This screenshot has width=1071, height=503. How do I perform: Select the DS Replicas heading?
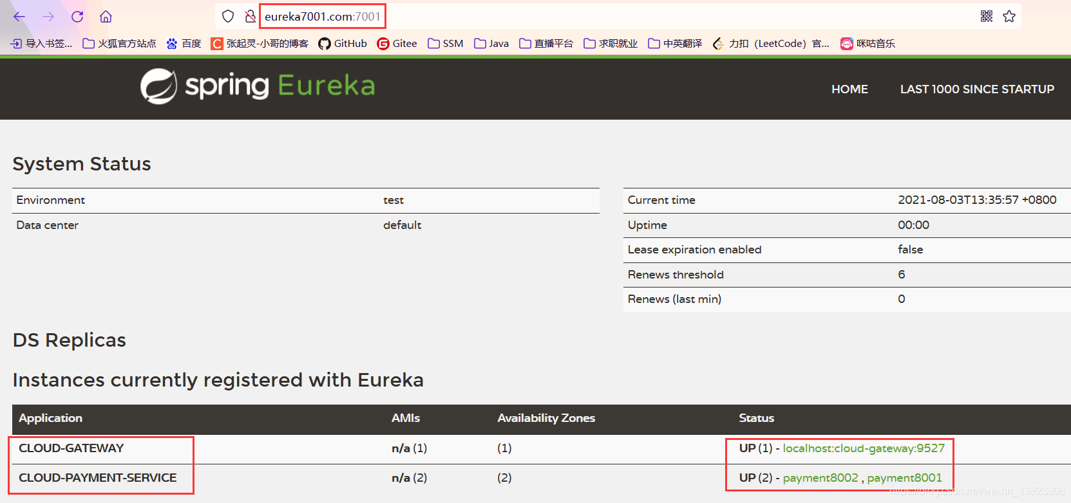point(70,340)
